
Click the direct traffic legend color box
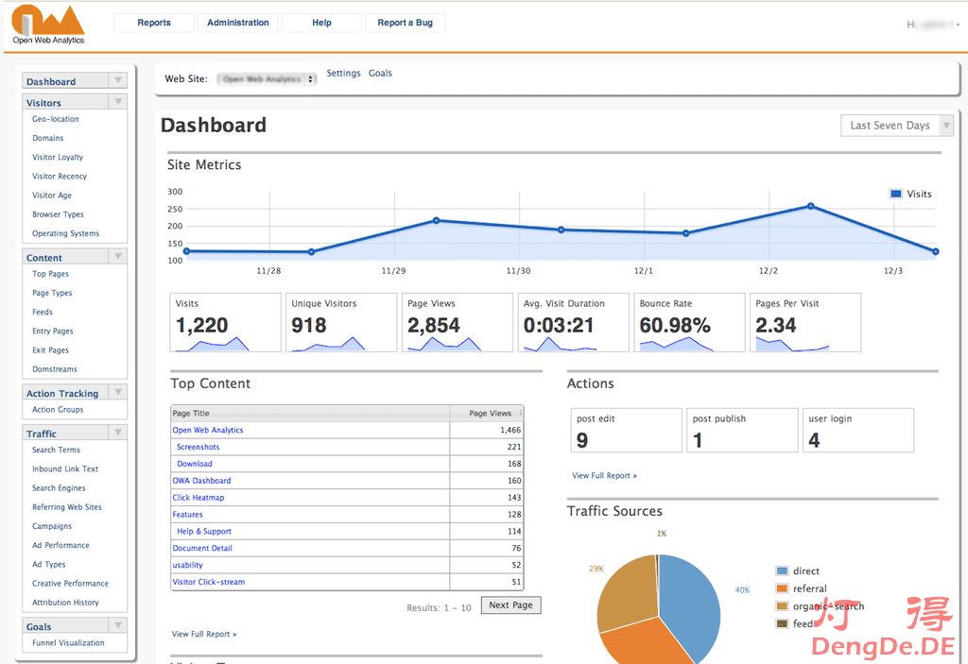[x=782, y=571]
